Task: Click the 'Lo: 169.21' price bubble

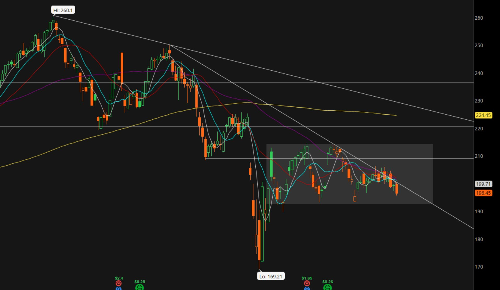Action: [271, 276]
